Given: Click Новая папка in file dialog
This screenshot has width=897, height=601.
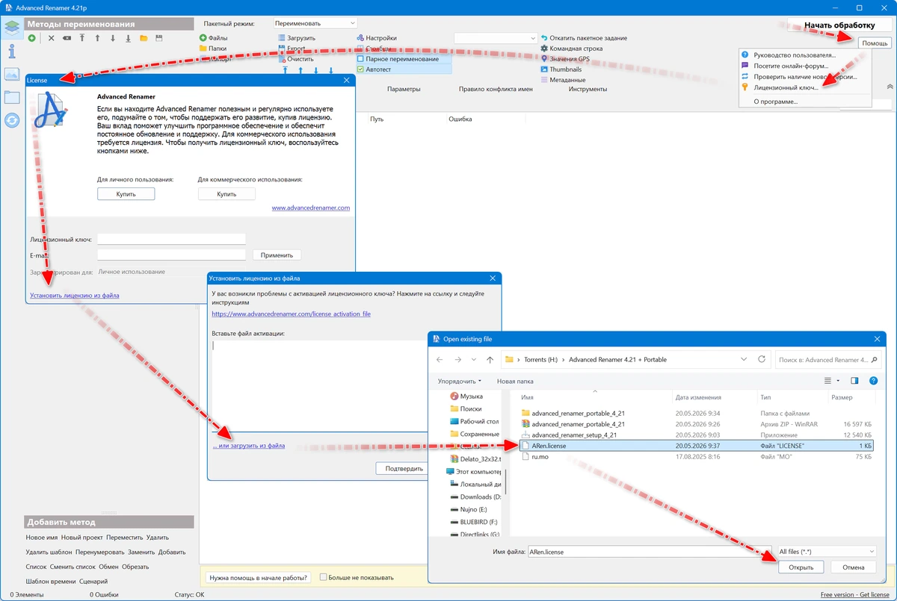Looking at the screenshot, I should [x=514, y=381].
